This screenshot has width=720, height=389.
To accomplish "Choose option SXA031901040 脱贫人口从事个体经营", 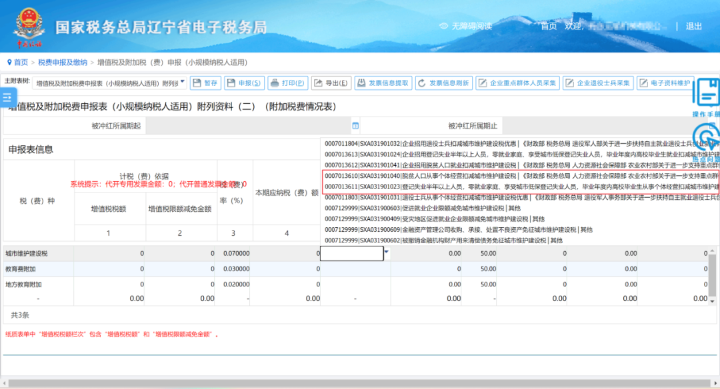I will click(x=520, y=176).
